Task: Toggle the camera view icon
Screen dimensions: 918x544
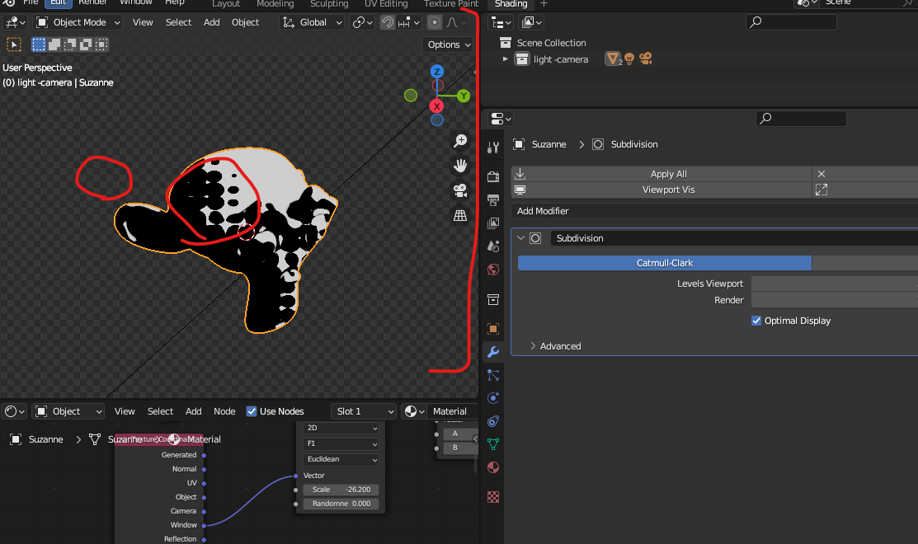Action: coord(460,190)
